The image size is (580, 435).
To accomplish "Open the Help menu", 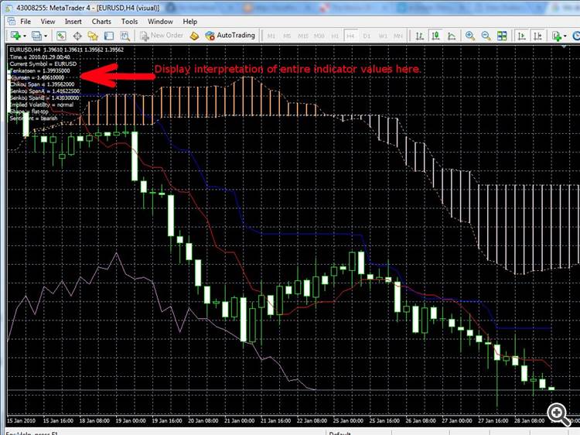I will point(189,22).
